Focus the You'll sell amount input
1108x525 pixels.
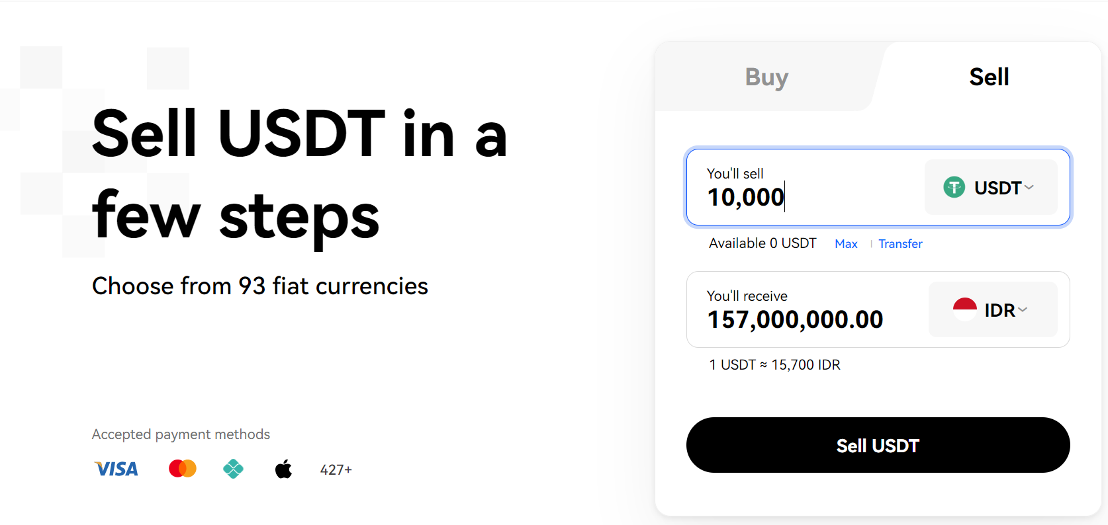point(794,197)
